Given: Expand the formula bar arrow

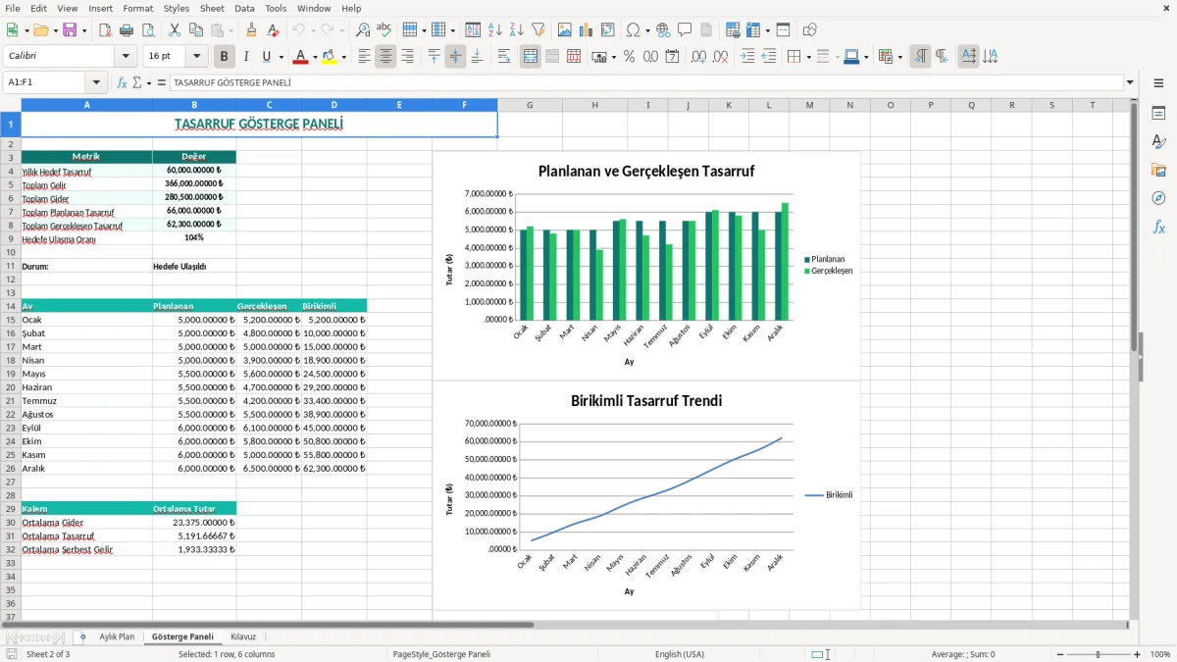Looking at the screenshot, I should coord(1130,82).
